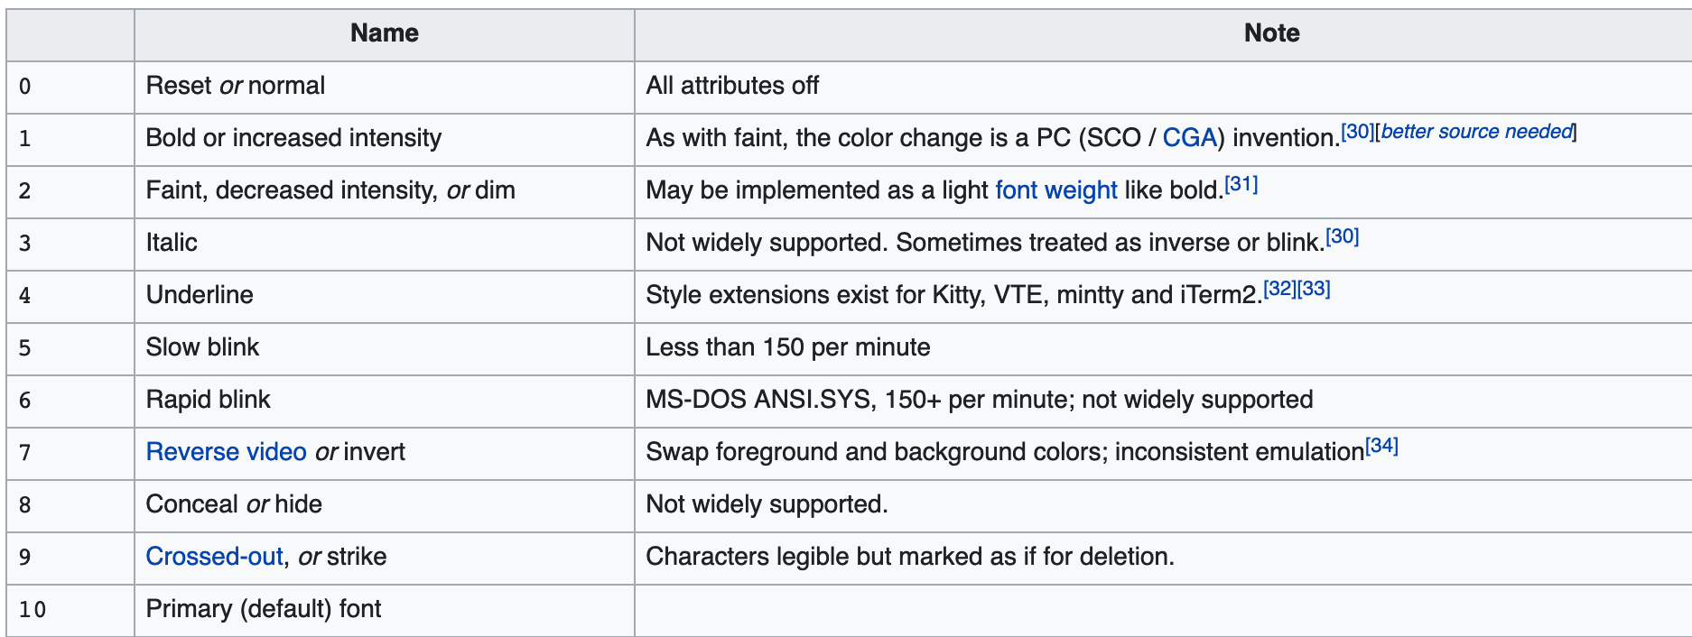Screen dimensions: 1692x637
Task: Click citation 33 in the Underline row
Action: pos(1314,289)
